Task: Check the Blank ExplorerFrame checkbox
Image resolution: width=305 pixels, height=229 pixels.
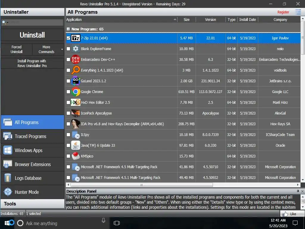Action: click(x=68, y=49)
